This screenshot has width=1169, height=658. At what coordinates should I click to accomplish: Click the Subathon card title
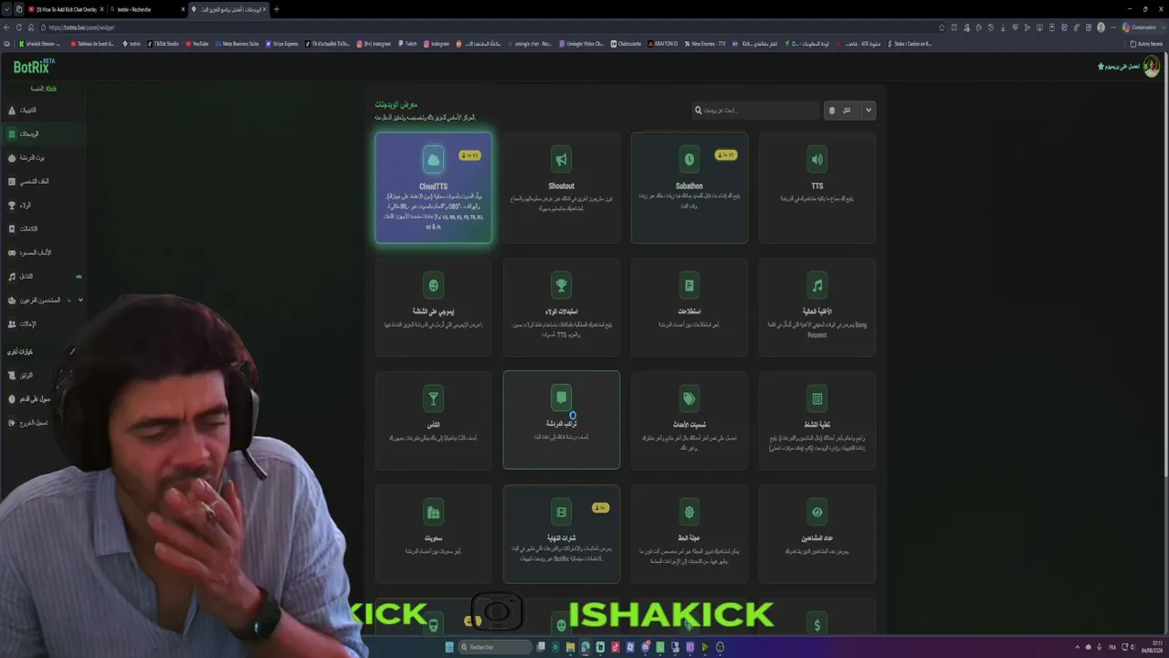(690, 186)
